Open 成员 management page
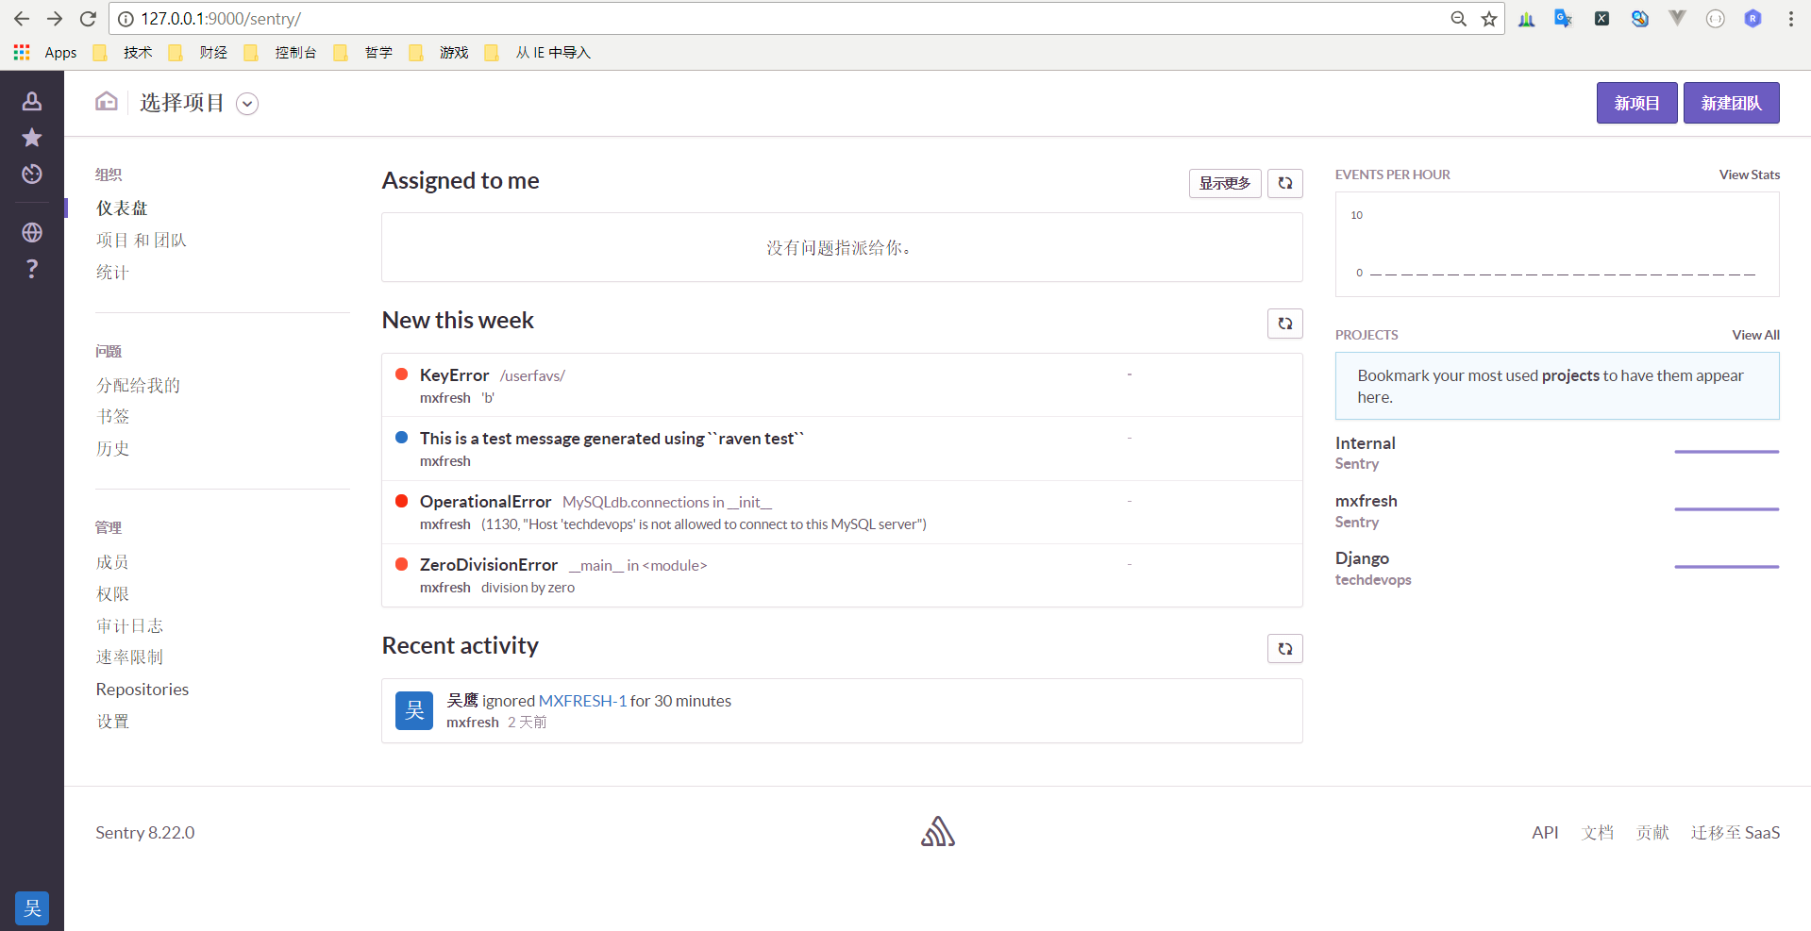Viewport: 1811px width, 931px height. click(x=112, y=562)
